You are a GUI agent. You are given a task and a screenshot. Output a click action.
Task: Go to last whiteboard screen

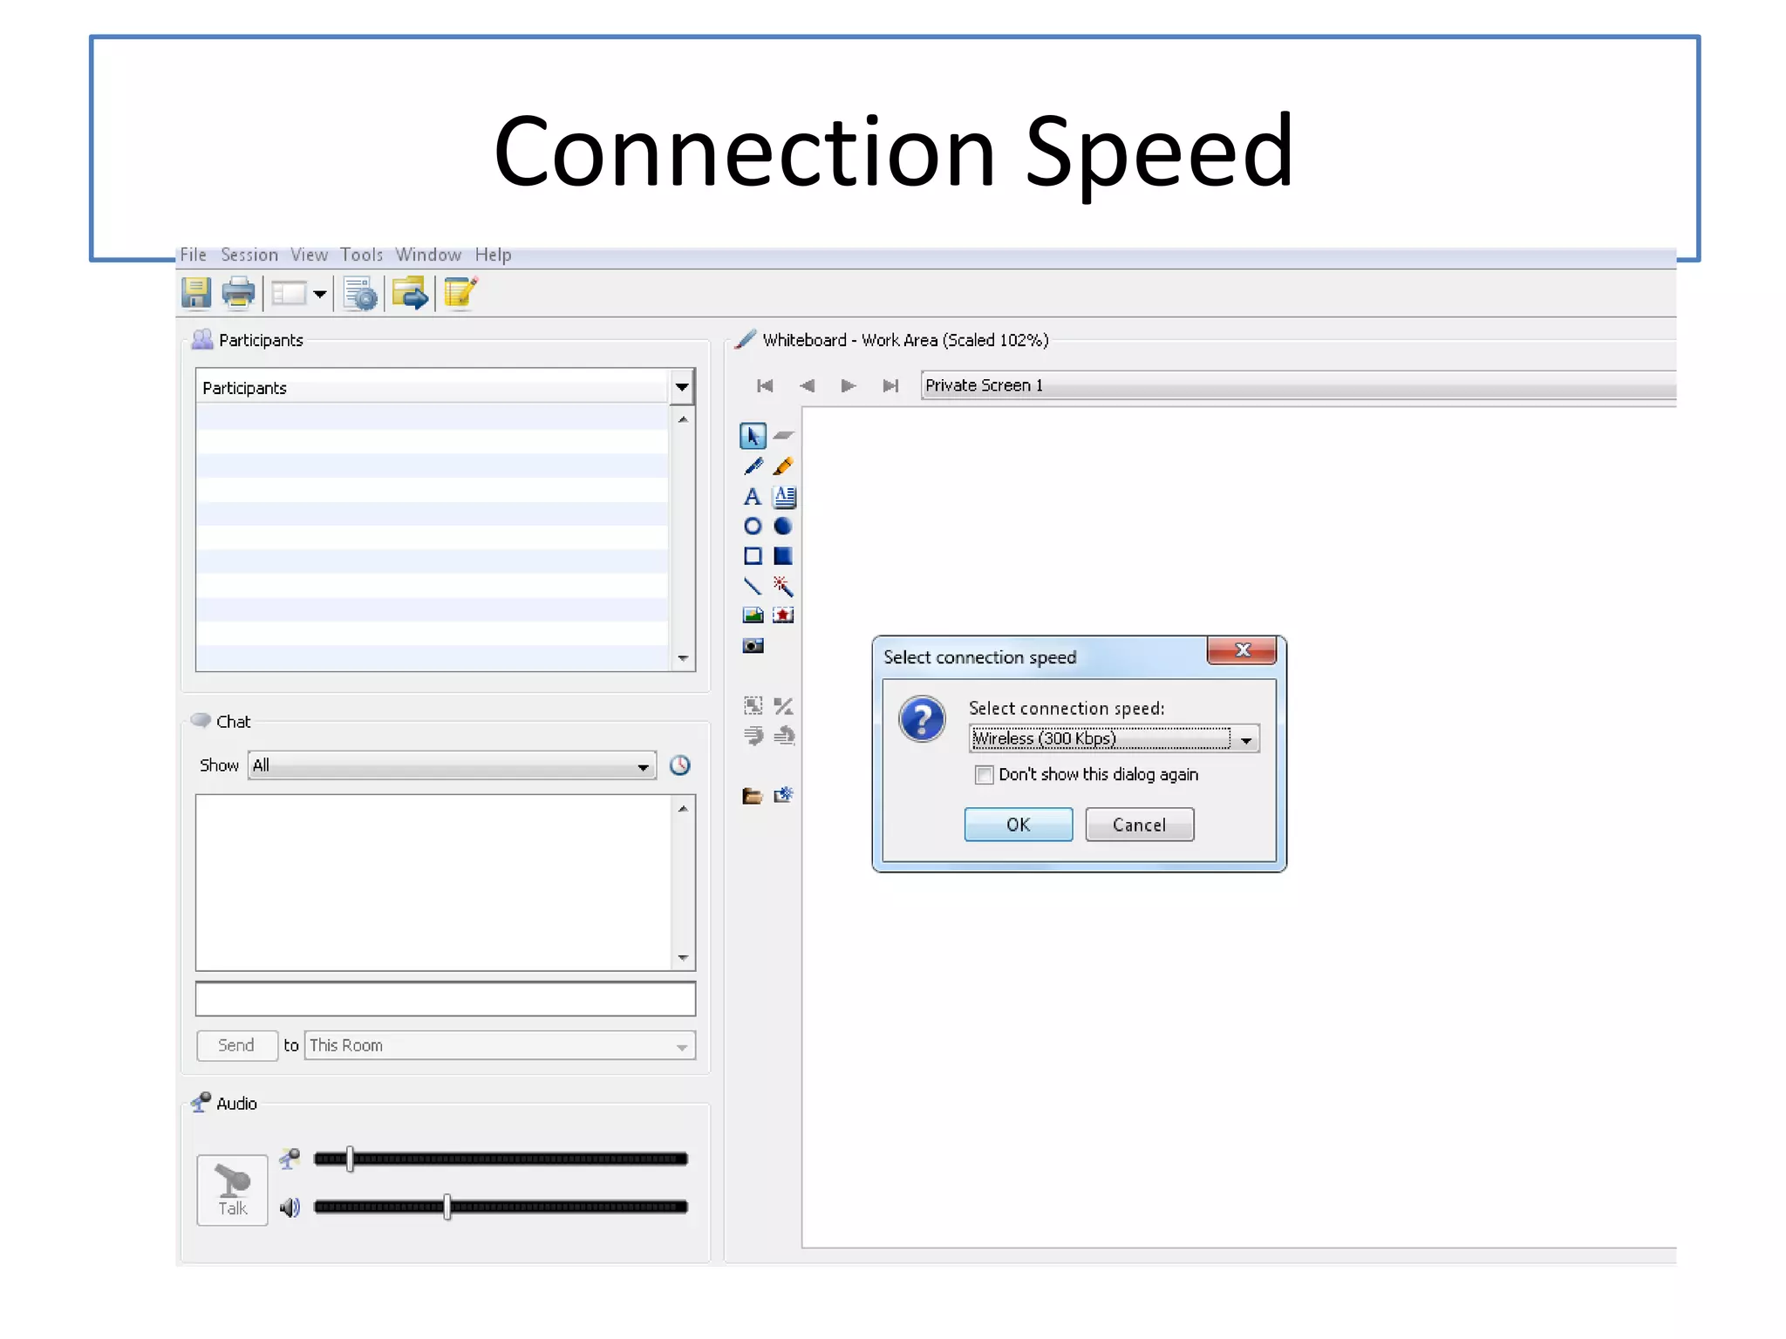(890, 386)
